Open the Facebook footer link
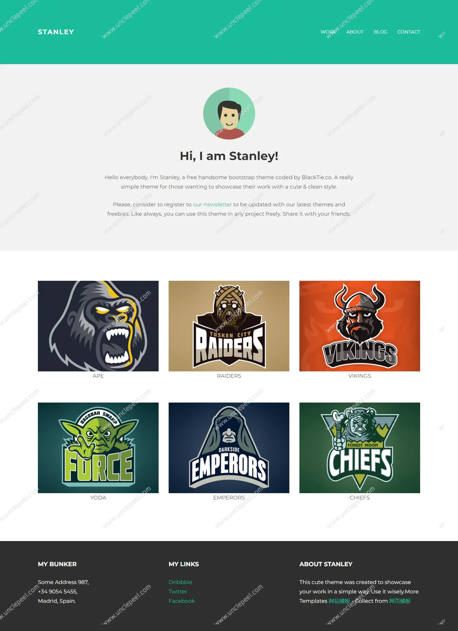458x631 pixels. [182, 601]
